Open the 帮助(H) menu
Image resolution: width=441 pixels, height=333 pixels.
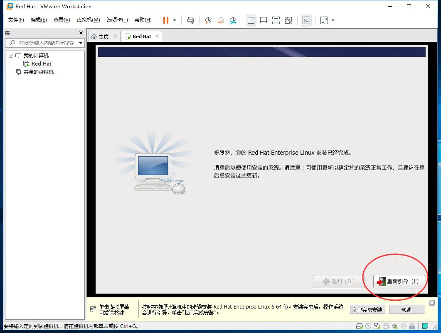143,20
